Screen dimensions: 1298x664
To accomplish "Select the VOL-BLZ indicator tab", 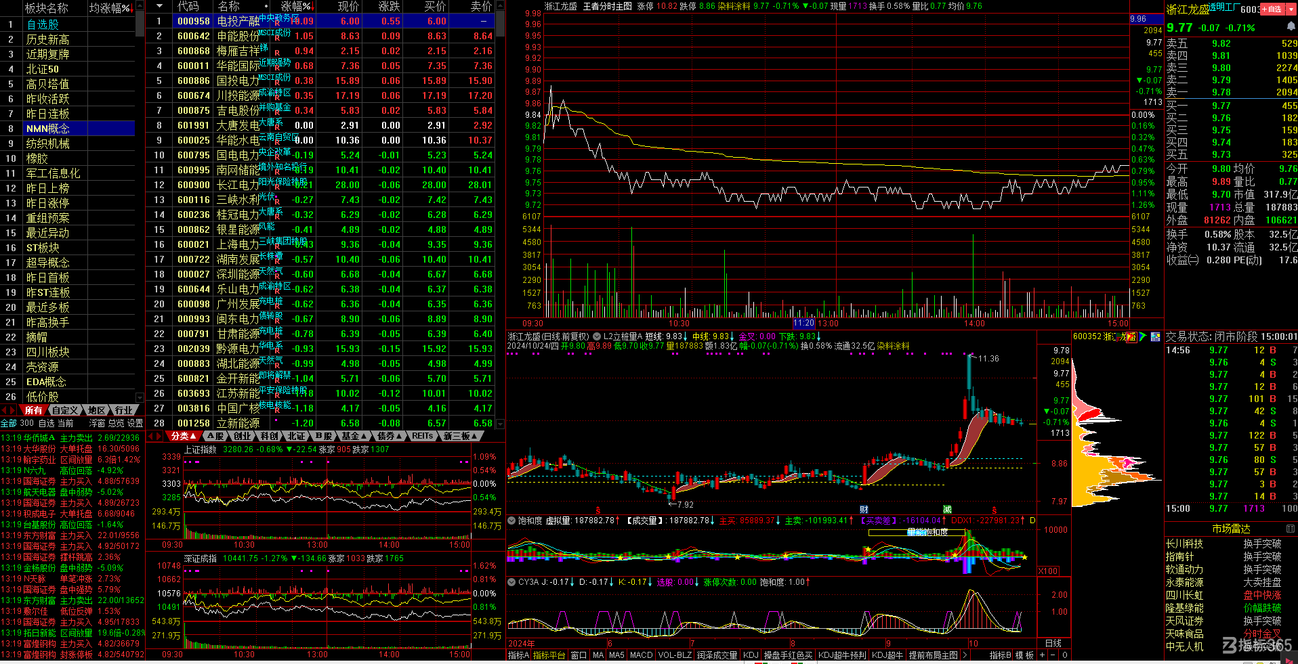I will click(675, 655).
